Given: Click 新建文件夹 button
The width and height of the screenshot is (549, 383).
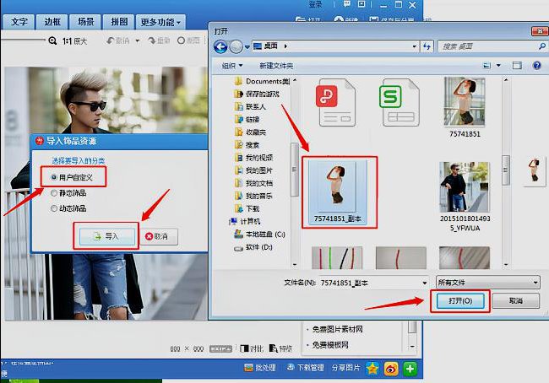Looking at the screenshot, I should pyautogui.click(x=276, y=66).
